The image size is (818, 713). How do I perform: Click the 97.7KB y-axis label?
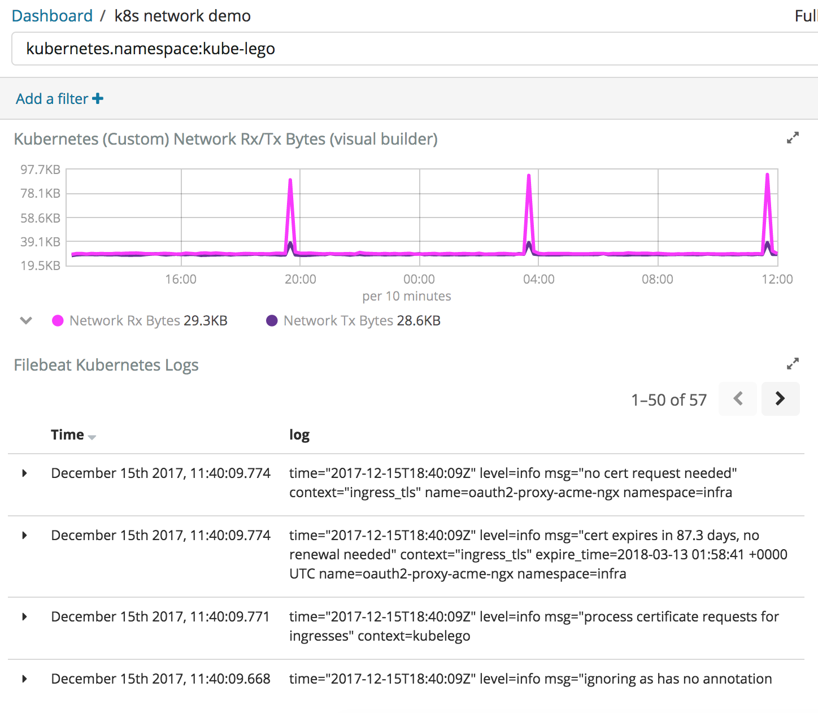click(40, 169)
